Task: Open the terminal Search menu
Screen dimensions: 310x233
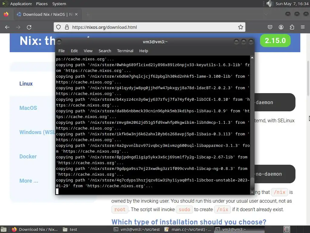Action: pyautogui.click(x=105, y=51)
